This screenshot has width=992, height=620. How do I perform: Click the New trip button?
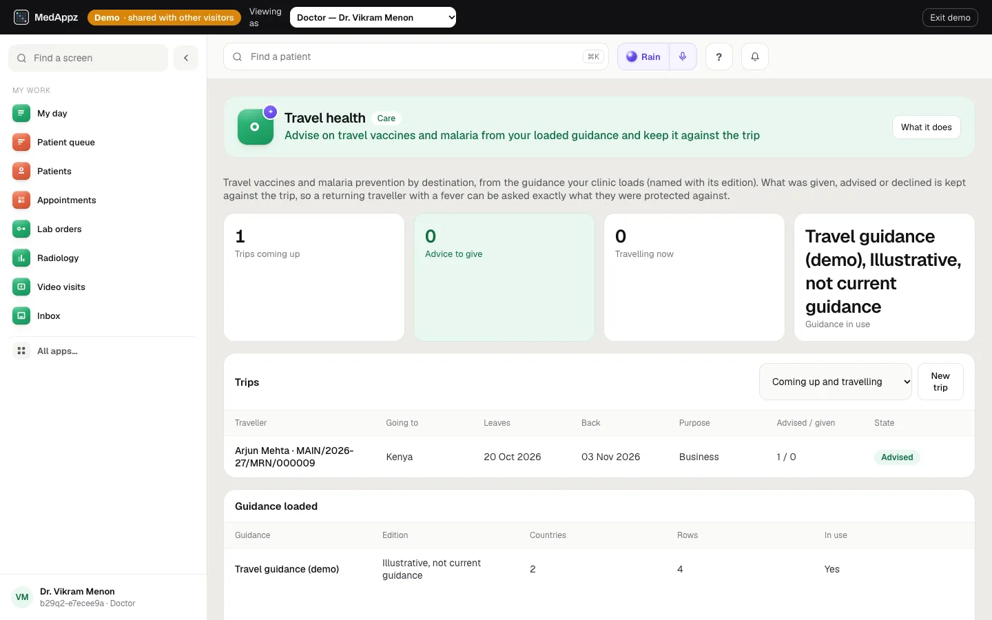coord(940,382)
